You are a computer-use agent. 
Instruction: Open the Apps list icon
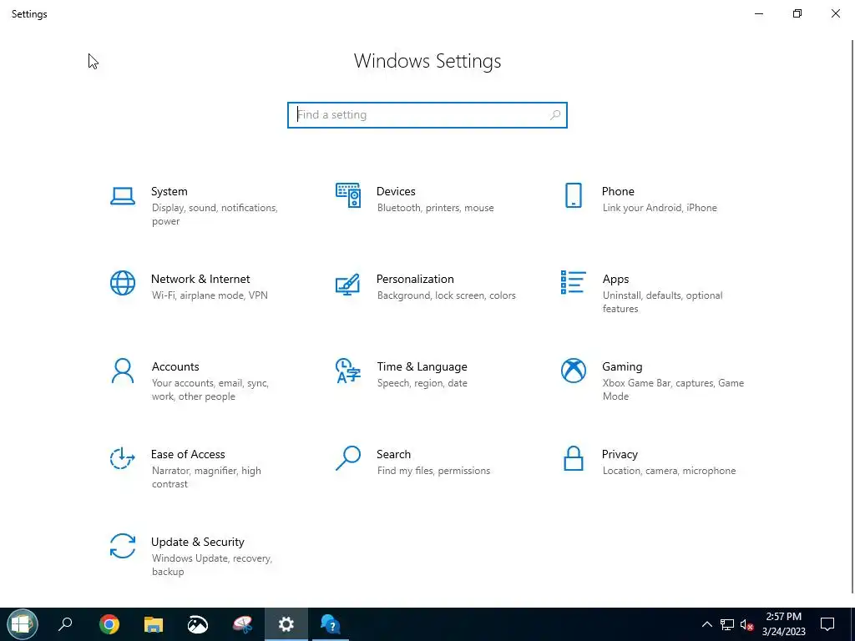coord(573,282)
